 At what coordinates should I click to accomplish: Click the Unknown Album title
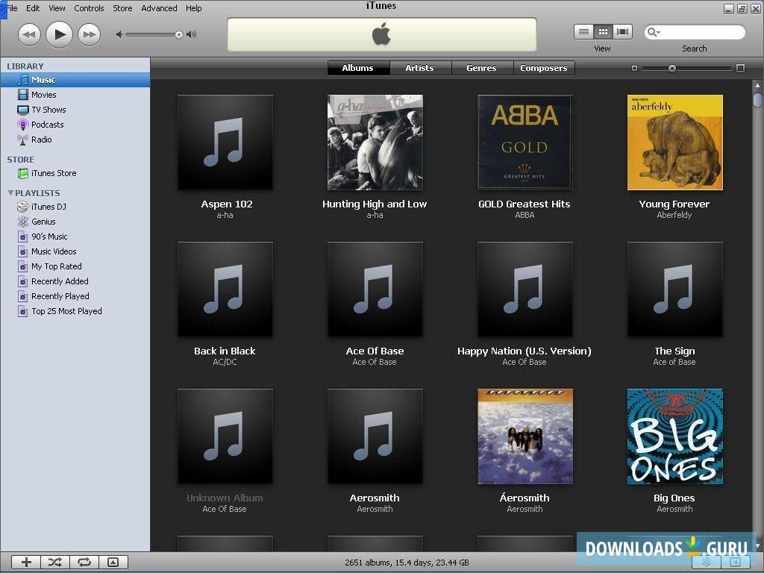(225, 498)
